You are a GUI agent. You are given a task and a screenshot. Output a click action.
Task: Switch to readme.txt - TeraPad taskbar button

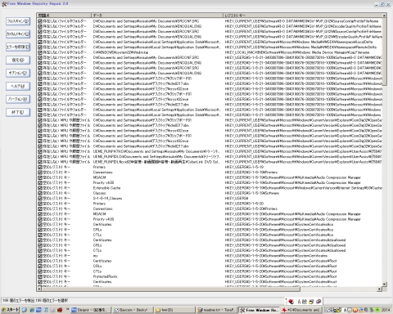pyautogui.click(x=217, y=310)
